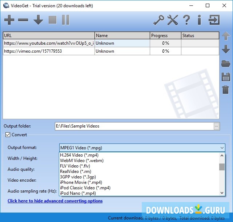Click the Unknown name cell in the Vimeo row
The width and height of the screenshot is (233, 222).
click(x=122, y=51)
